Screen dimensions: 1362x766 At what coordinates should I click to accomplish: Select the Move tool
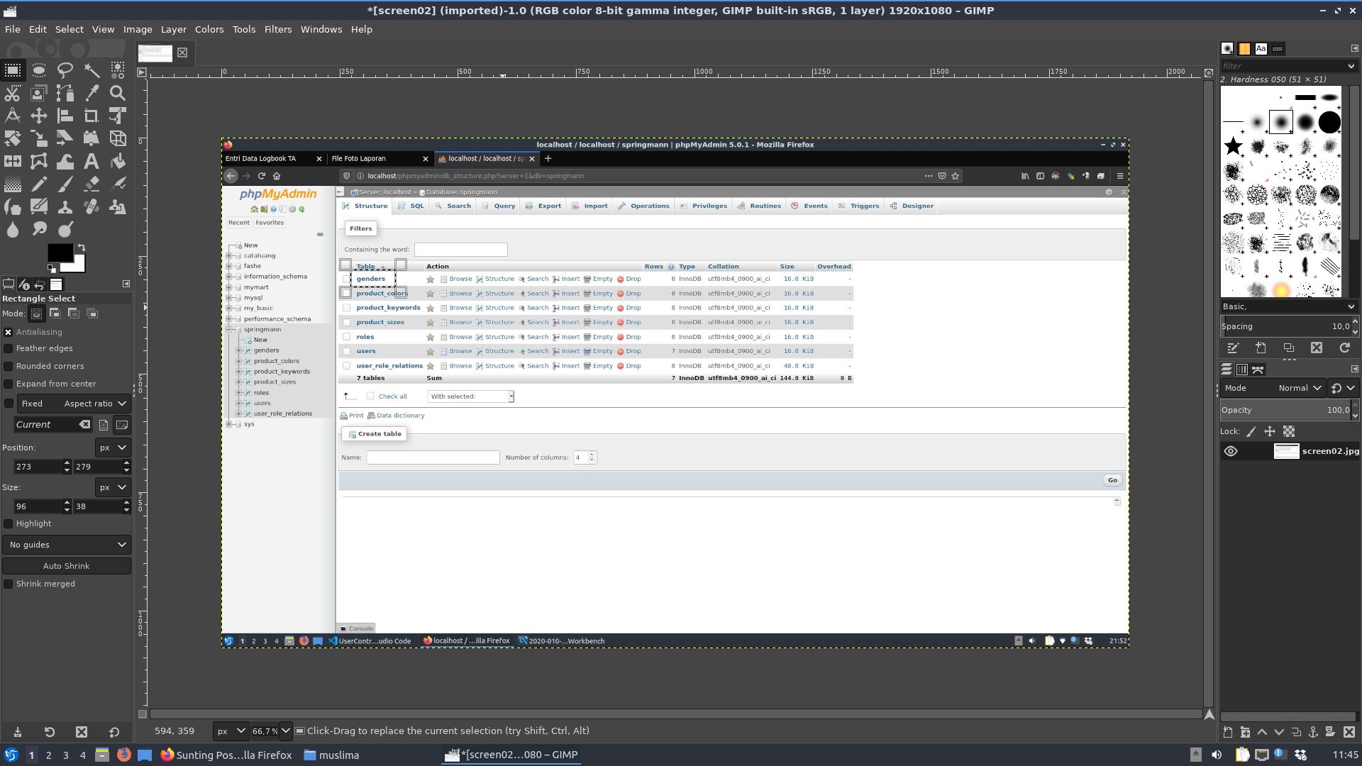39,116
